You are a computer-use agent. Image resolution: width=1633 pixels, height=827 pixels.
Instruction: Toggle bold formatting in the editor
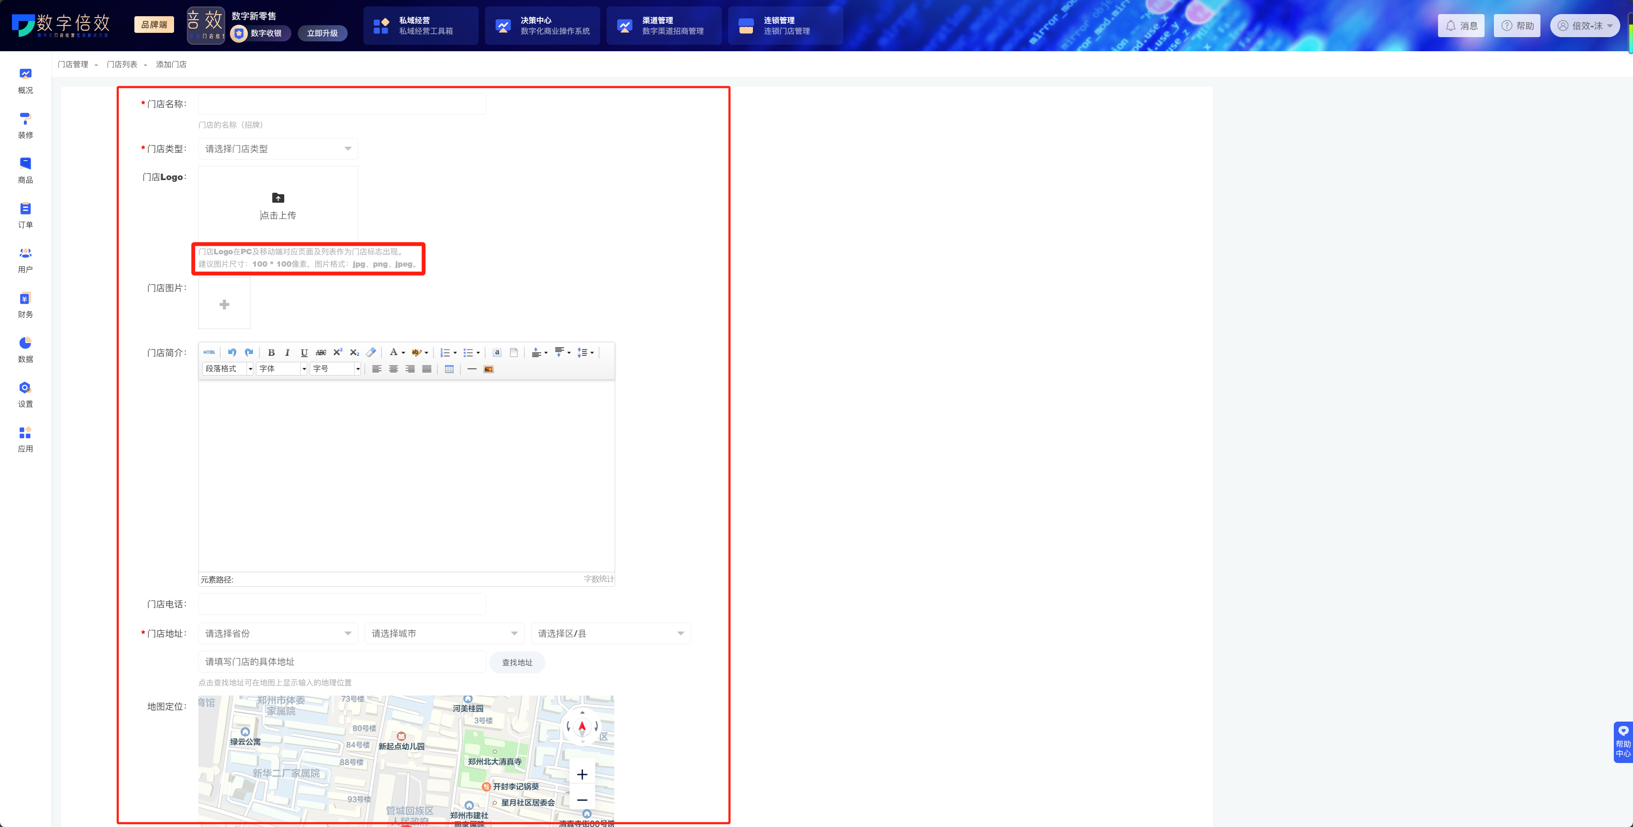tap(271, 352)
